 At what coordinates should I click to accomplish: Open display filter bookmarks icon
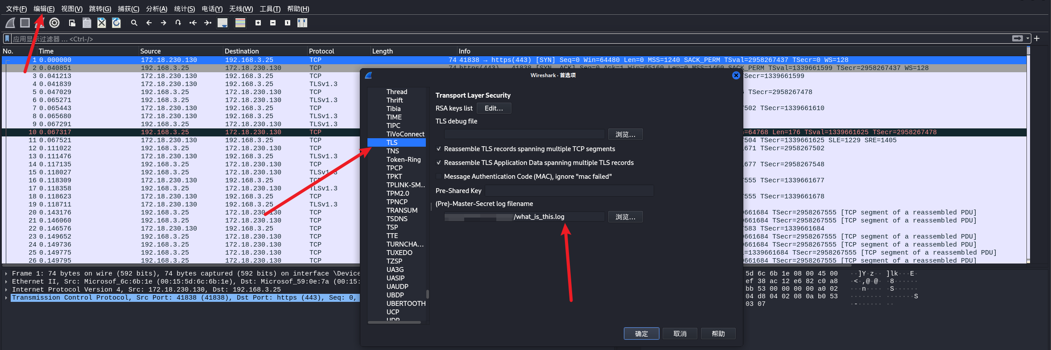(x=7, y=39)
